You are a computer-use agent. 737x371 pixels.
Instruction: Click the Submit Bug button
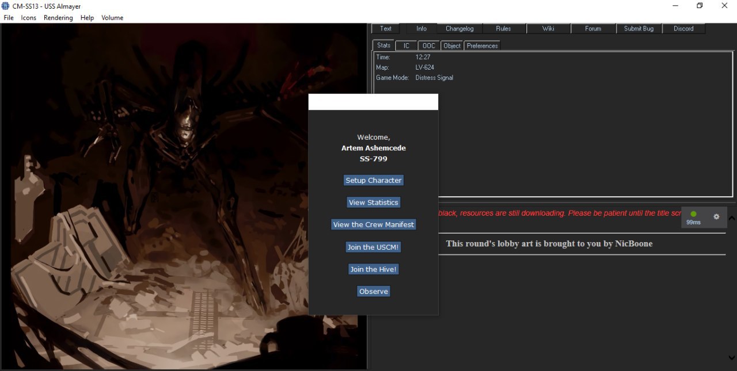coord(639,29)
